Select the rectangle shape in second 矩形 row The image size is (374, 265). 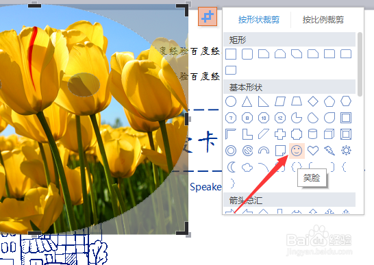click(x=231, y=71)
